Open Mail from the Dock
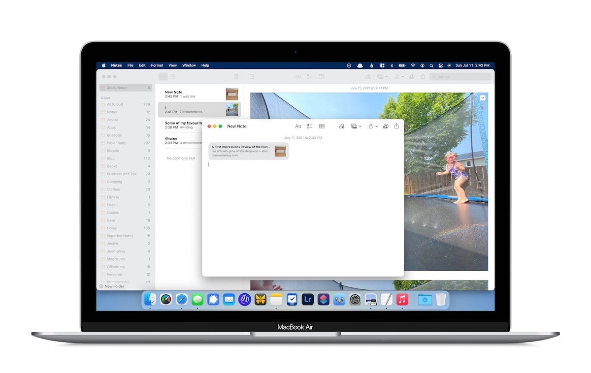The width and height of the screenshot is (591, 373). (x=229, y=299)
